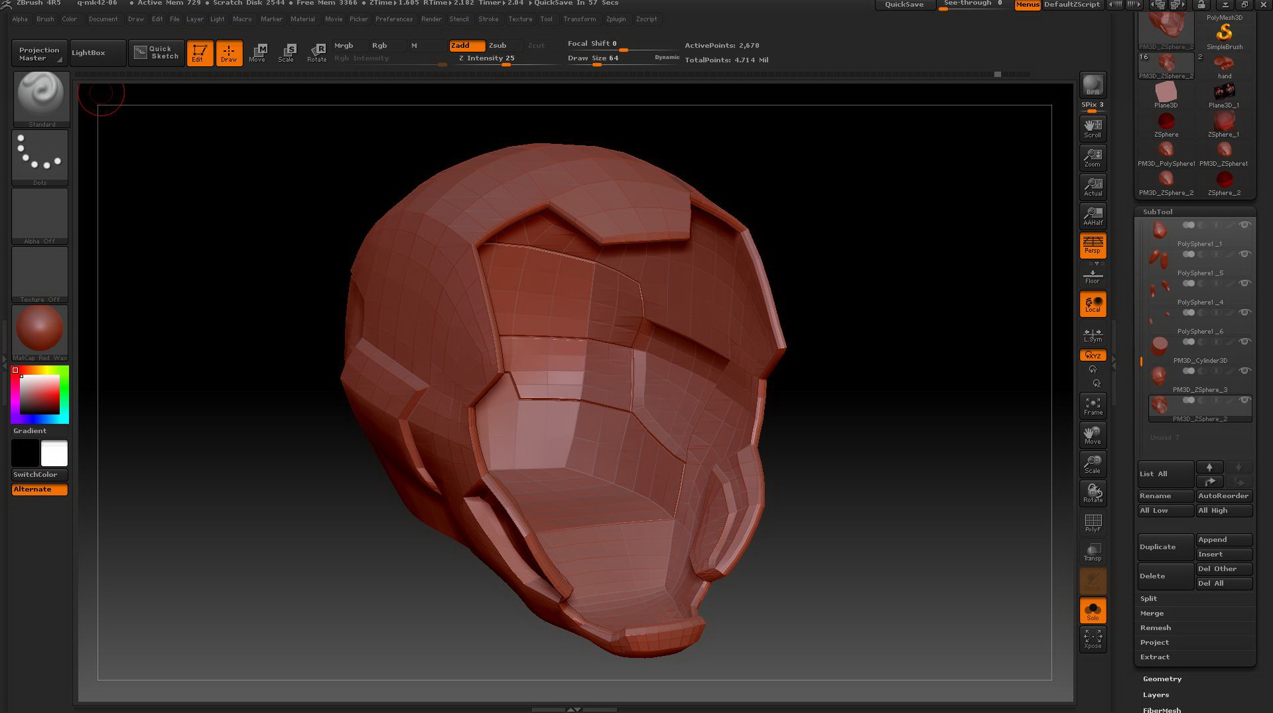Pick a color in the color picker square
1273x713 pixels.
40,395
